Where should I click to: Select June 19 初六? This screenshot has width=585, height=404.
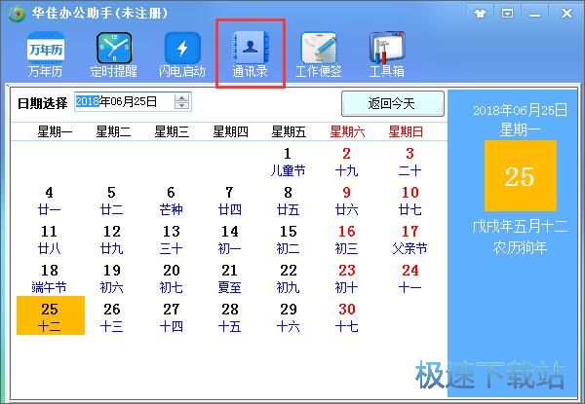tap(111, 278)
